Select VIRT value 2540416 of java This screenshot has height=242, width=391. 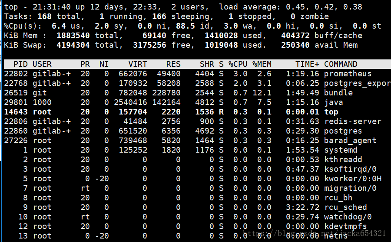(x=130, y=102)
